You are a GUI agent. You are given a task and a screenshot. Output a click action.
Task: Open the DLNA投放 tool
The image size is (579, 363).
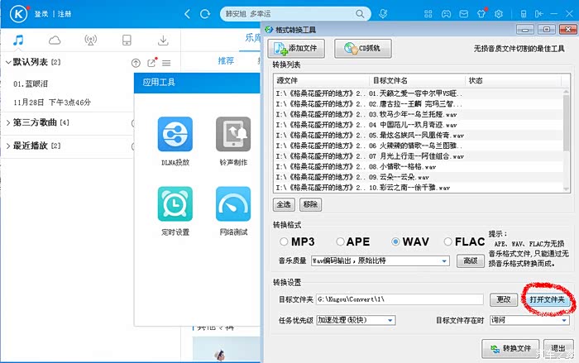pyautogui.click(x=175, y=133)
